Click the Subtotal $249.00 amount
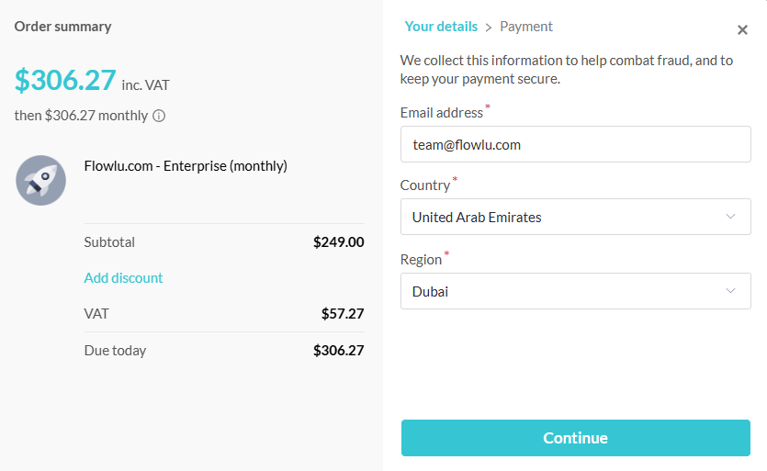This screenshot has width=767, height=471. click(339, 242)
